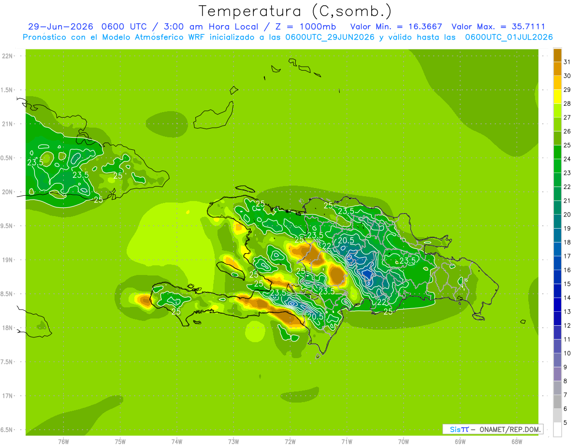
Task: Click the legend swatch between 19 and 20
Action: click(557, 221)
